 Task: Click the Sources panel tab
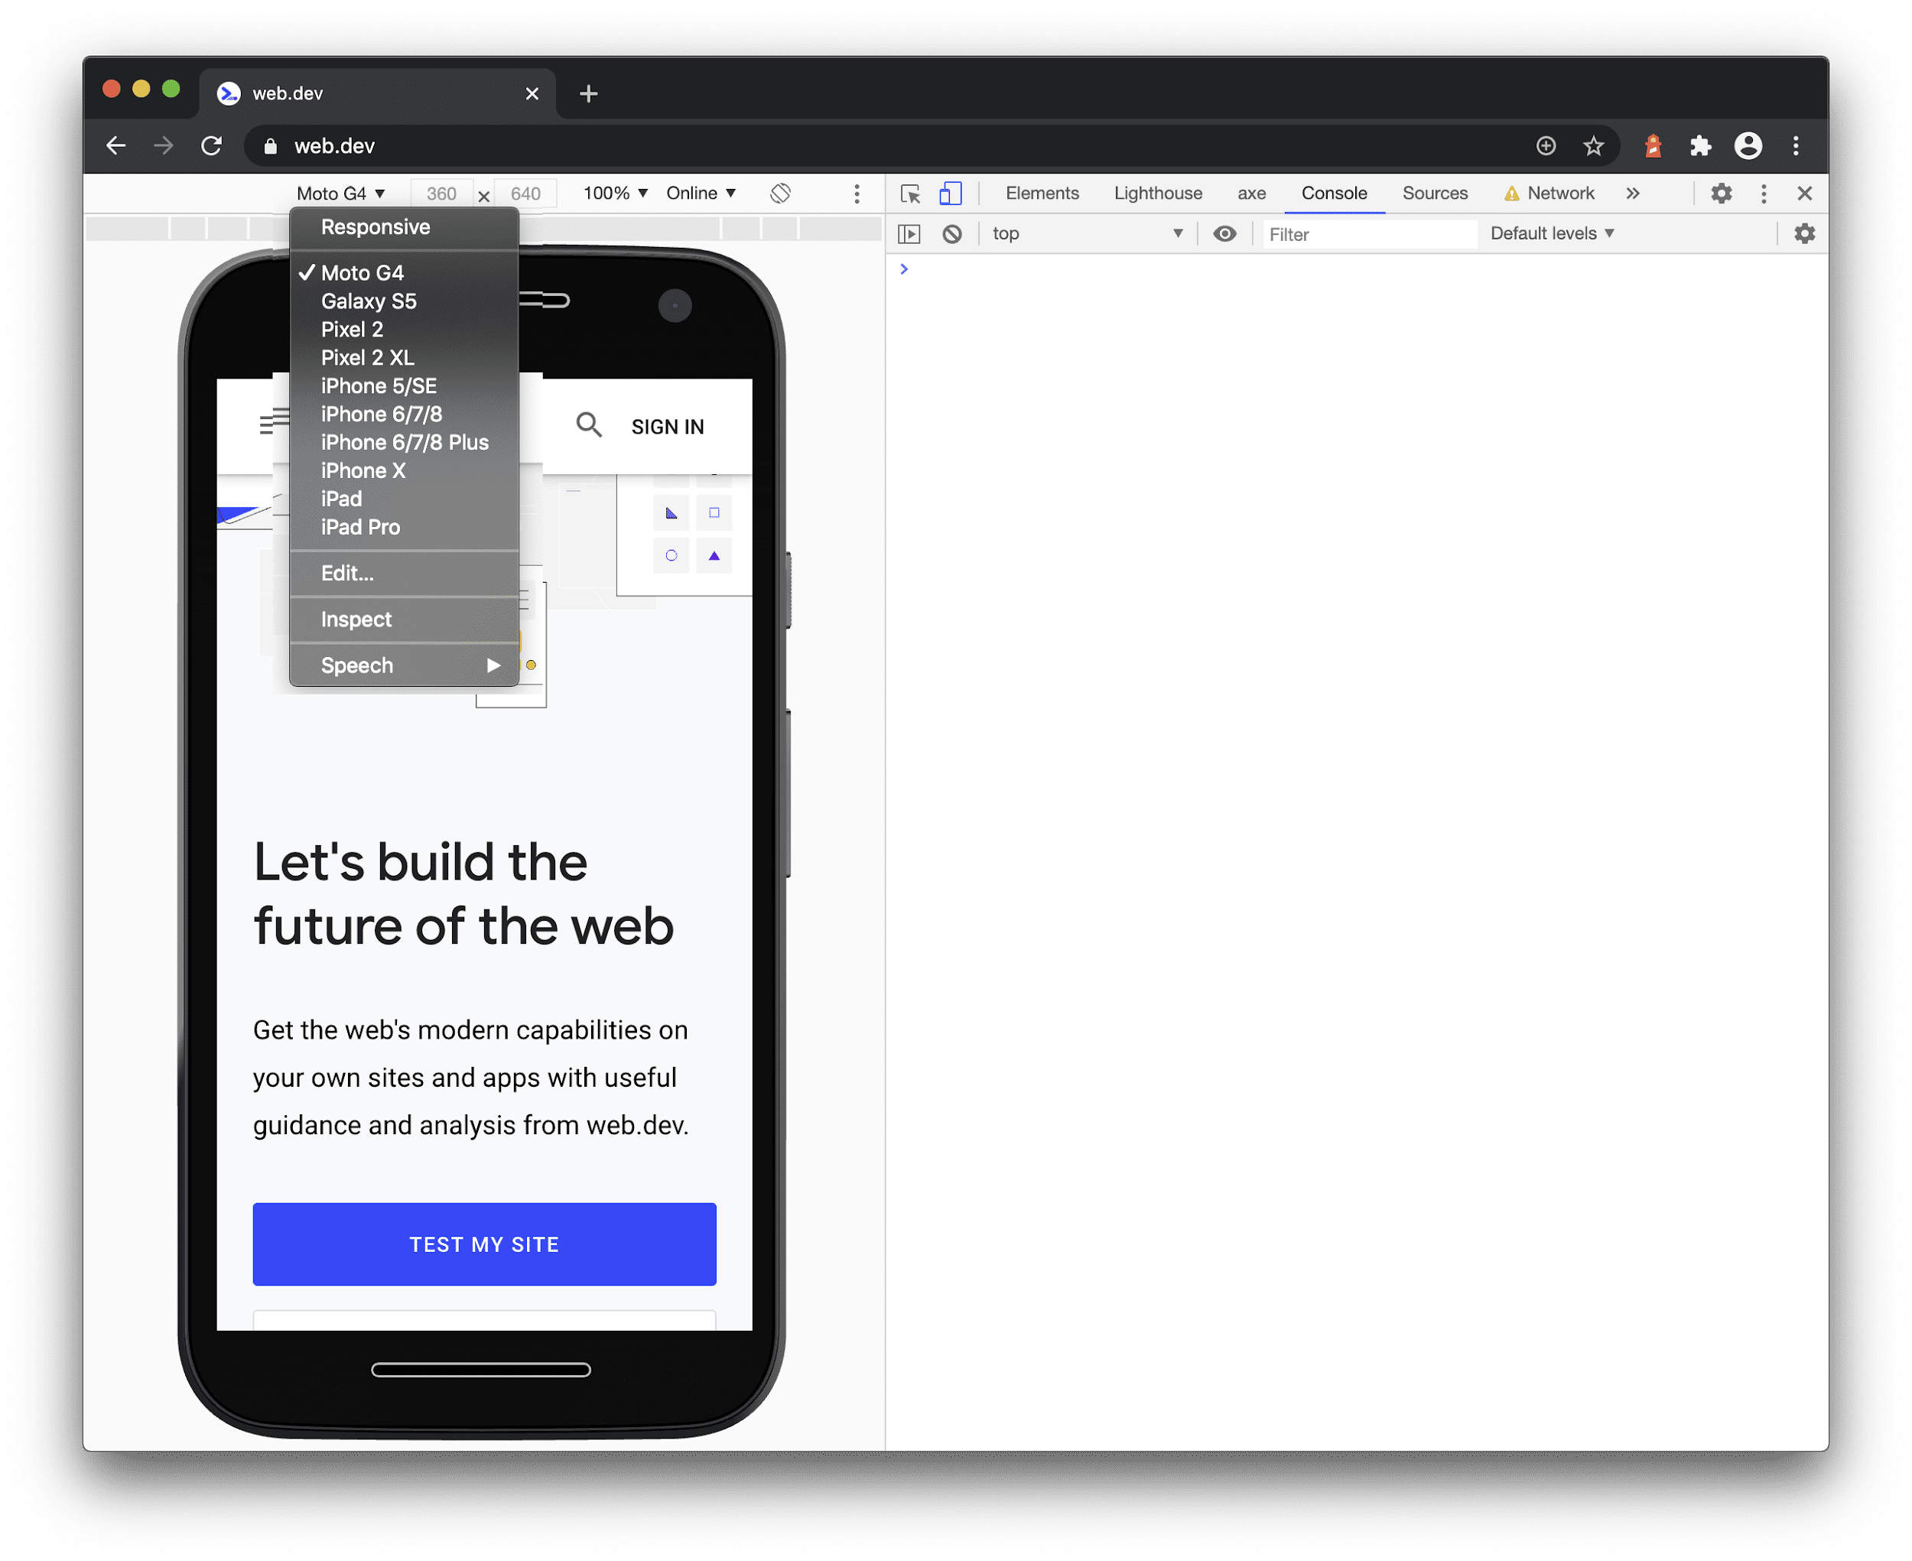(x=1432, y=193)
